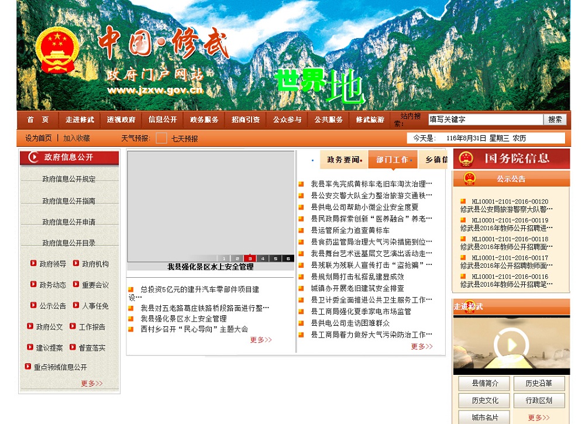The image size is (585, 424).
Task: Select slide 4 in news slideshow
Action: [263, 258]
